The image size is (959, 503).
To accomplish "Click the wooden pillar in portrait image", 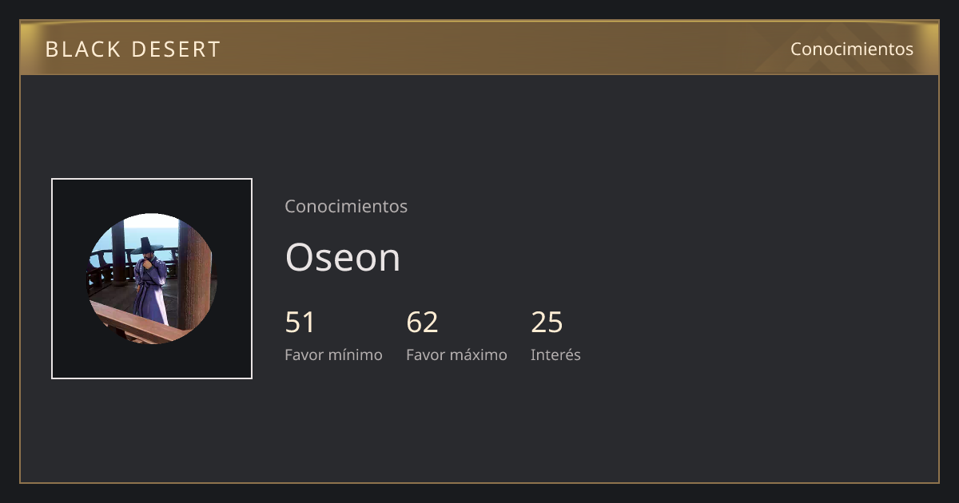I will click(194, 274).
